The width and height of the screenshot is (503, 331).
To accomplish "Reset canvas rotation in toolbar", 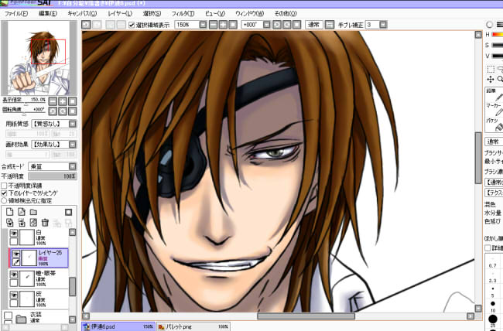I will [x=296, y=25].
